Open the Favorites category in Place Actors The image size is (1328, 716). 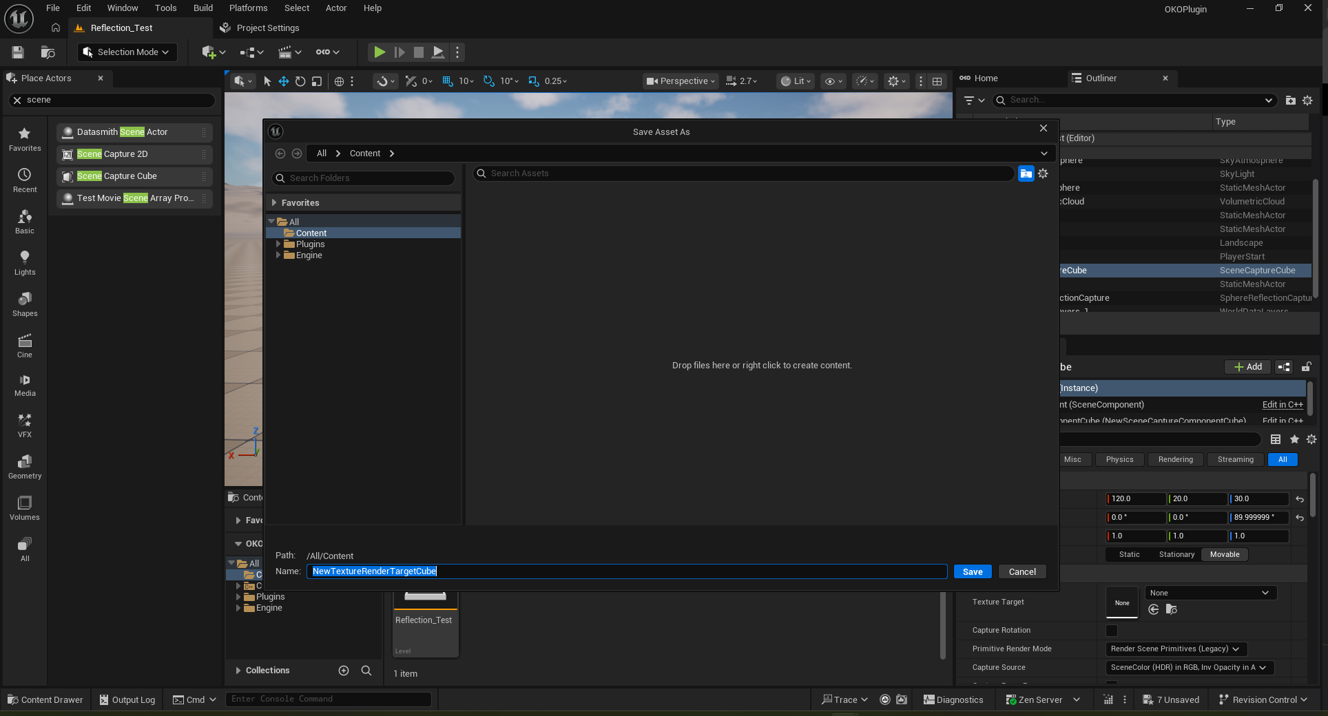(x=25, y=139)
